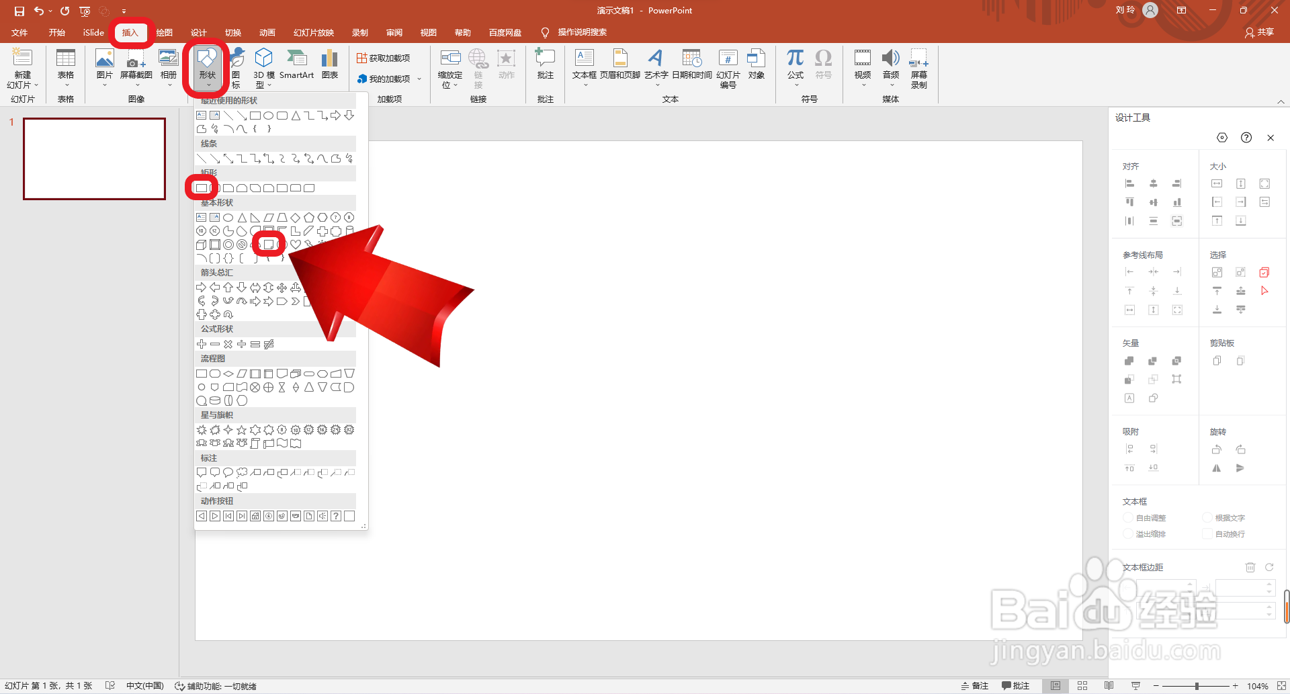Screen dimensions: 1290x694
Task: Click the 屏幕截图 screenshot icon
Action: click(x=136, y=64)
